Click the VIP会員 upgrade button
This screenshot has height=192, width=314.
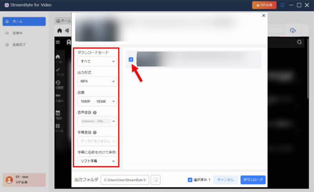coord(264,5)
